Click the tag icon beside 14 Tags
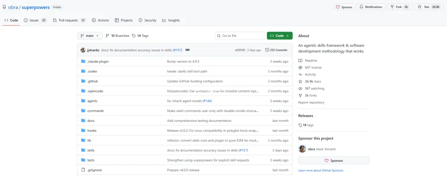Screen dimensions: 447x176 134,36
